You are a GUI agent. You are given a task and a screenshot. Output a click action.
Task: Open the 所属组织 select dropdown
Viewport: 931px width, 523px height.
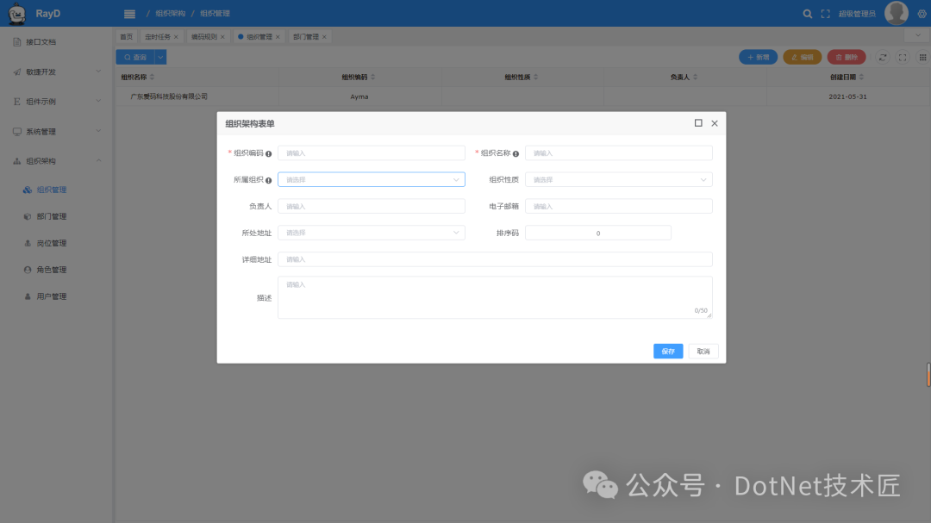[371, 179]
